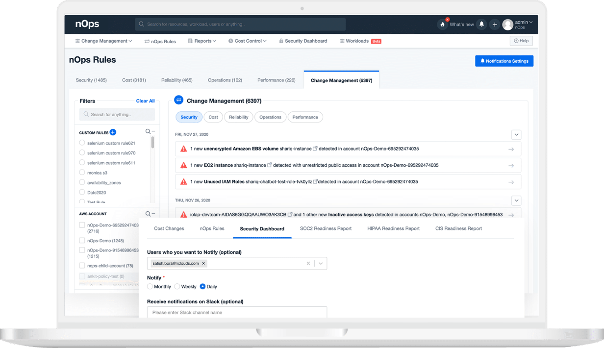Click the global search field
The height and width of the screenshot is (348, 604).
(240, 24)
